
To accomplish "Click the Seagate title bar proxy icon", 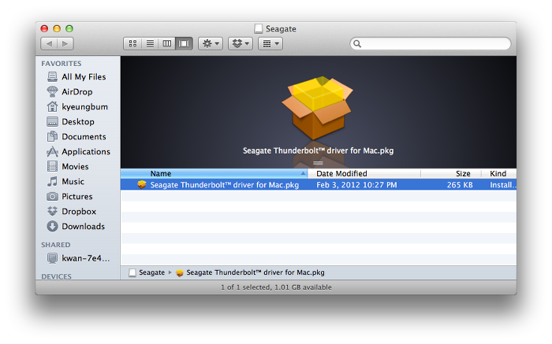I will [259, 29].
